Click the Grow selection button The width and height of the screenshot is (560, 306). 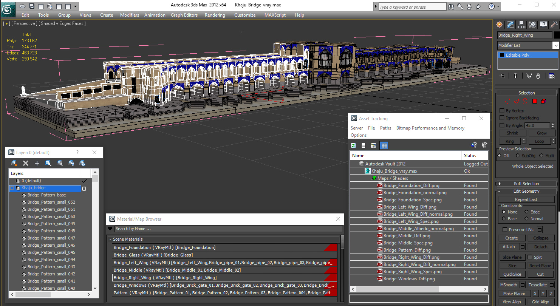[542, 133]
